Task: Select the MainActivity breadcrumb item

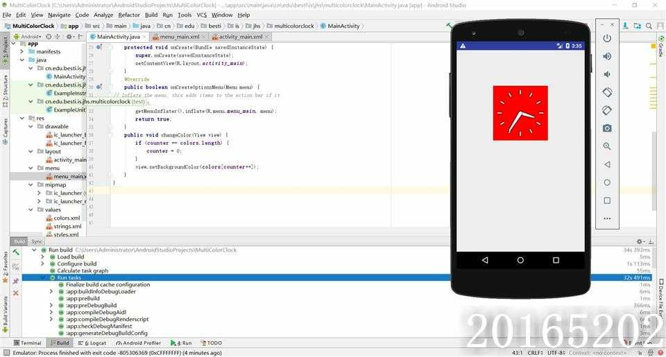Action: (x=340, y=26)
